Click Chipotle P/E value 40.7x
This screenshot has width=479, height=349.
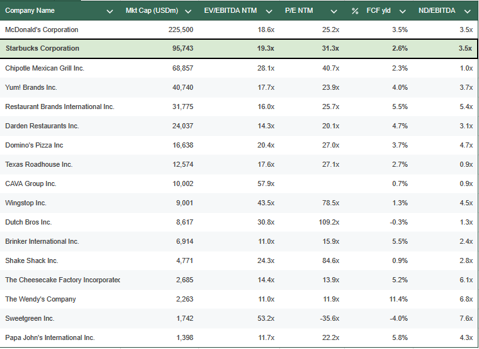(x=331, y=68)
